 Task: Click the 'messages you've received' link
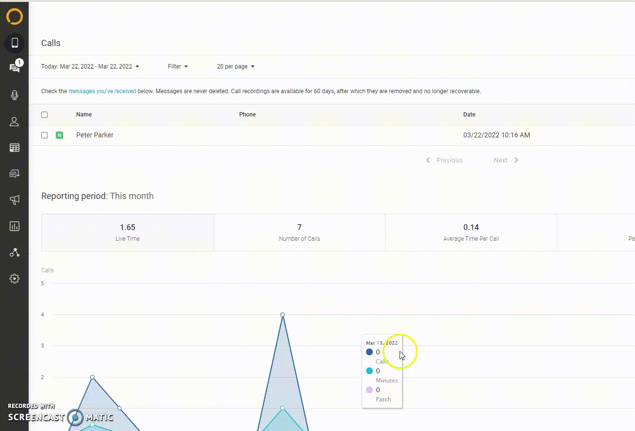coord(102,91)
